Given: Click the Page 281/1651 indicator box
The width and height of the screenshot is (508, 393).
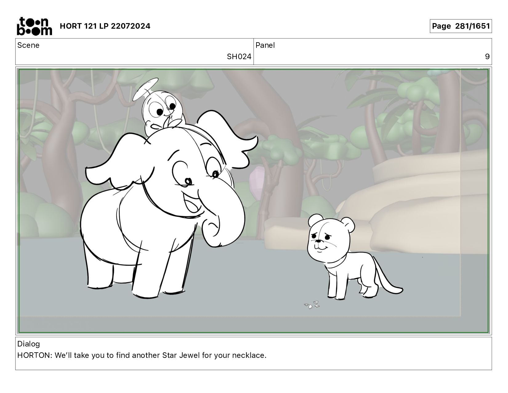Looking at the screenshot, I should click(x=461, y=26).
